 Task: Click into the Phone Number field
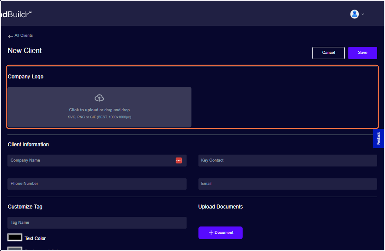point(97,184)
